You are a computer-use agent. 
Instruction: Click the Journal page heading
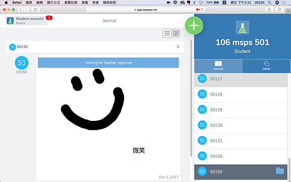click(110, 20)
